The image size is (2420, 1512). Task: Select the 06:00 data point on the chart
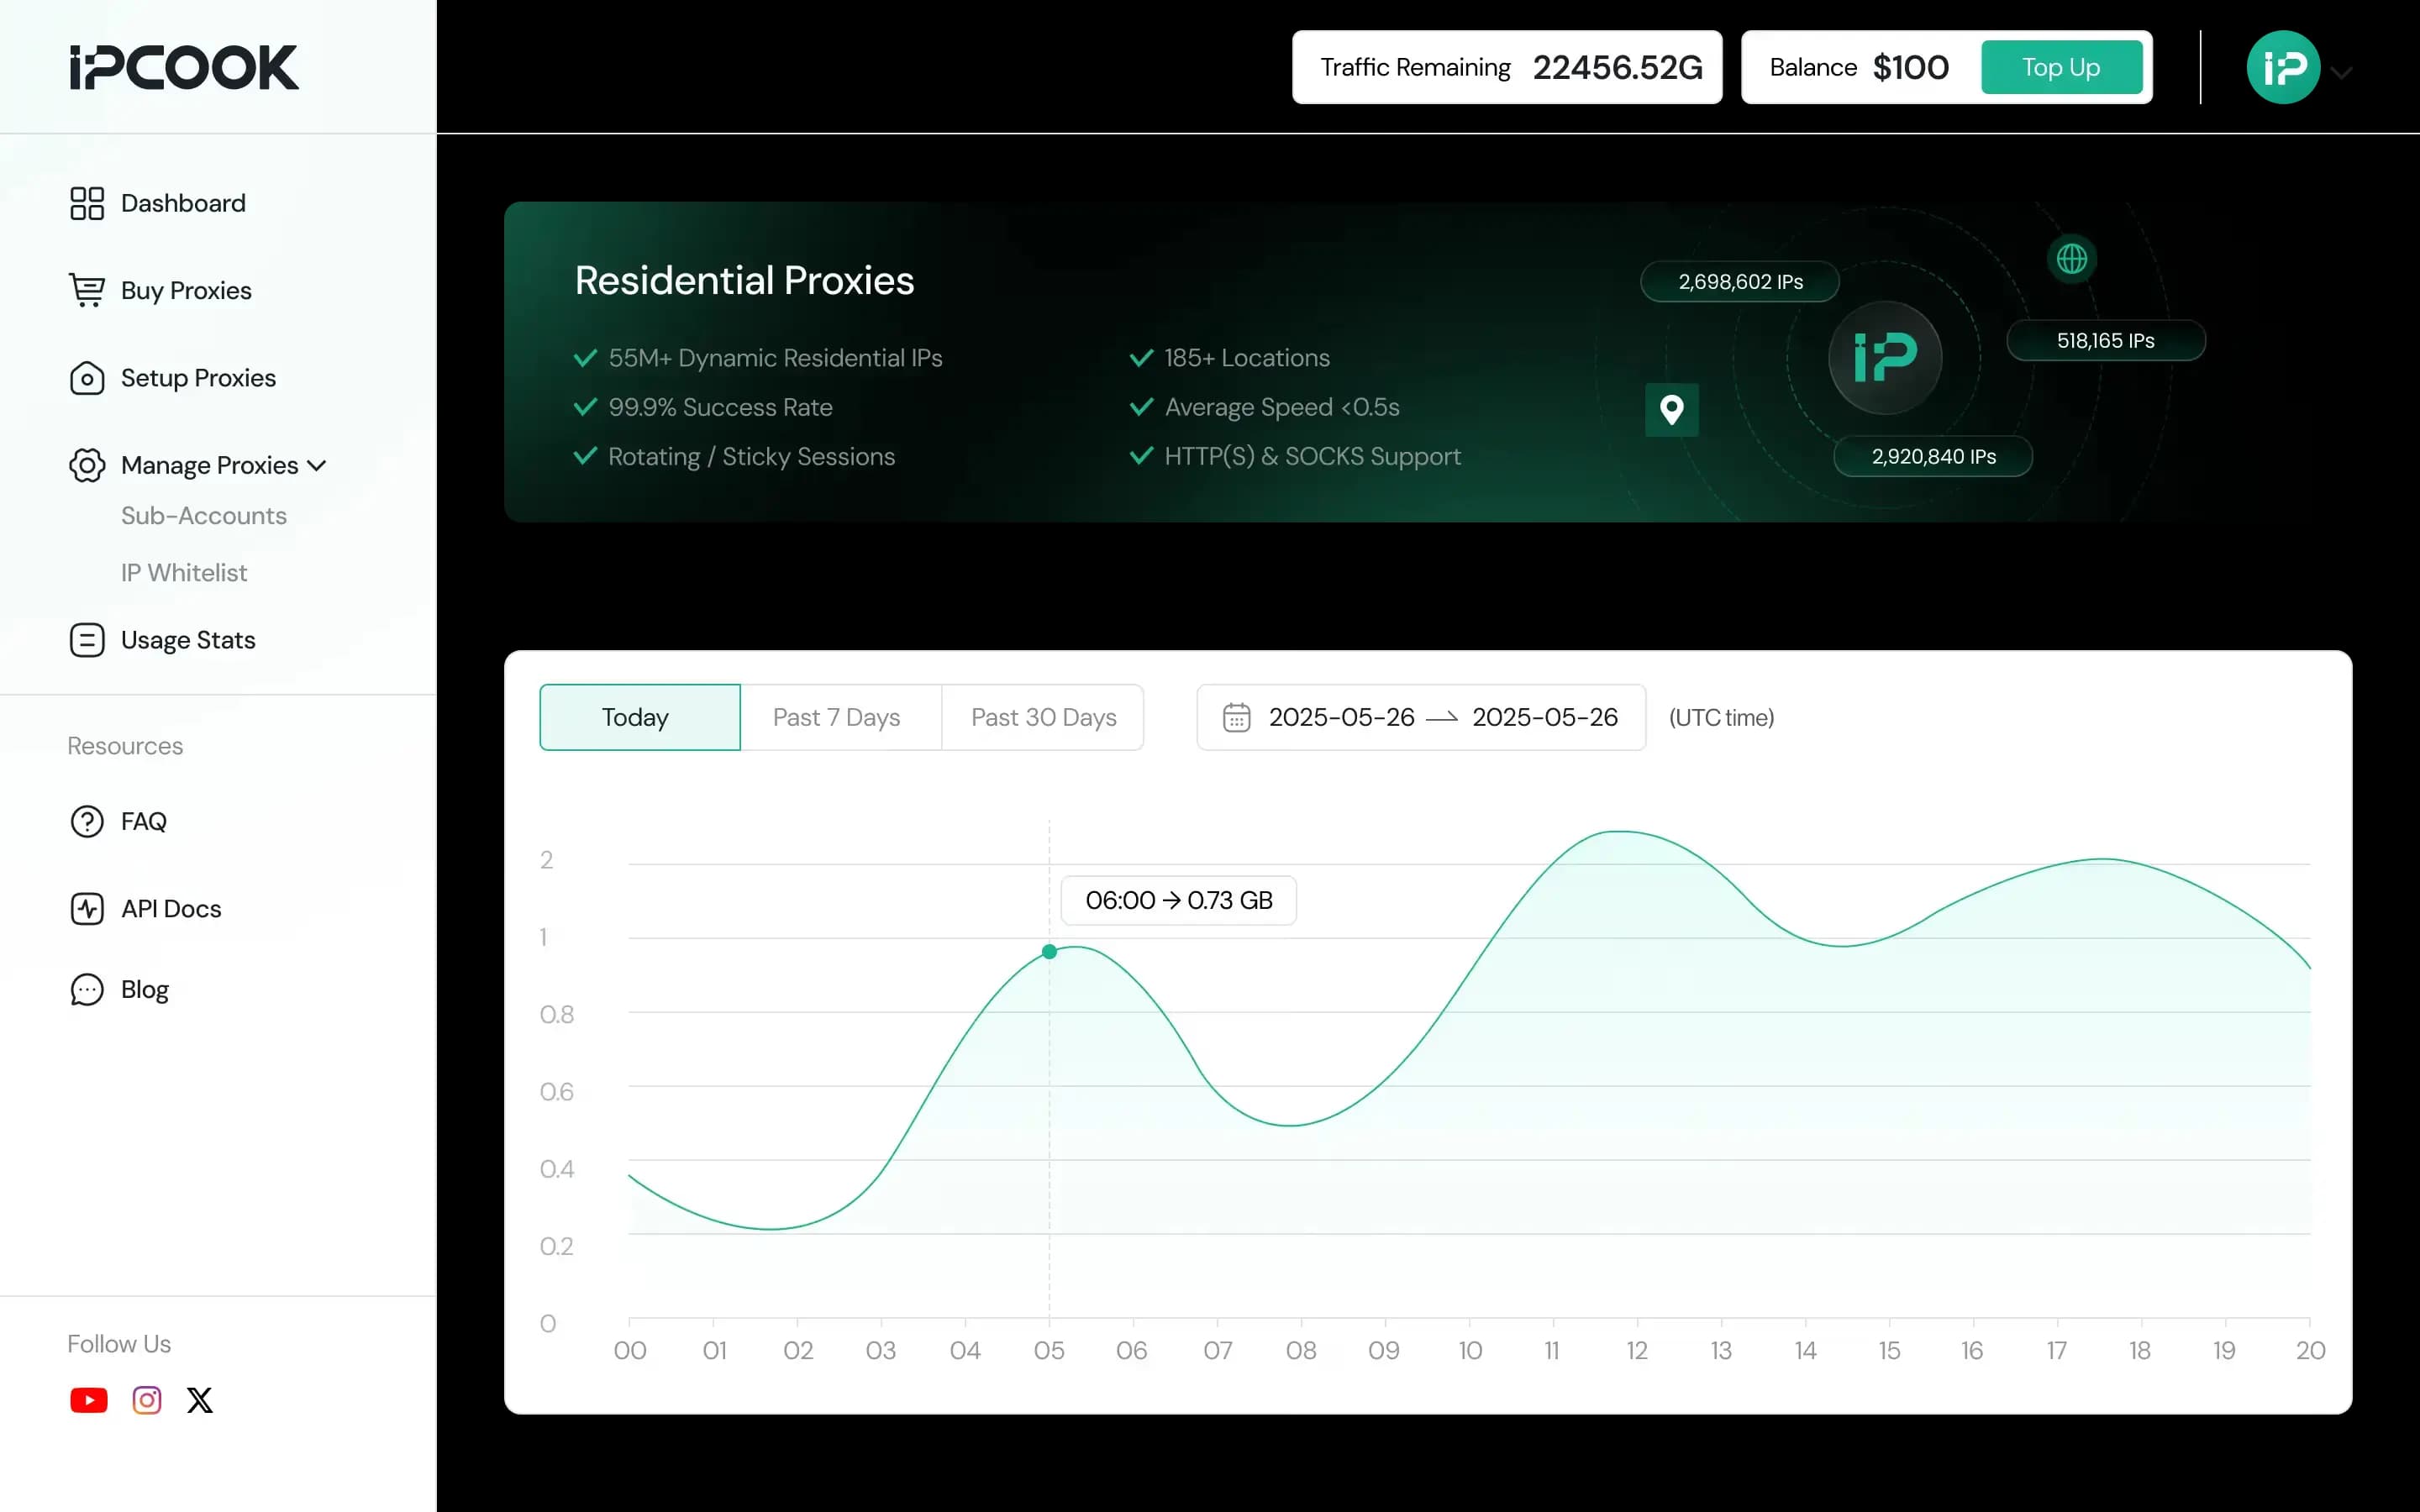[x=1049, y=951]
